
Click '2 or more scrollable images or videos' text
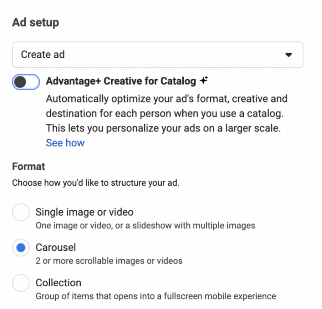tap(109, 261)
